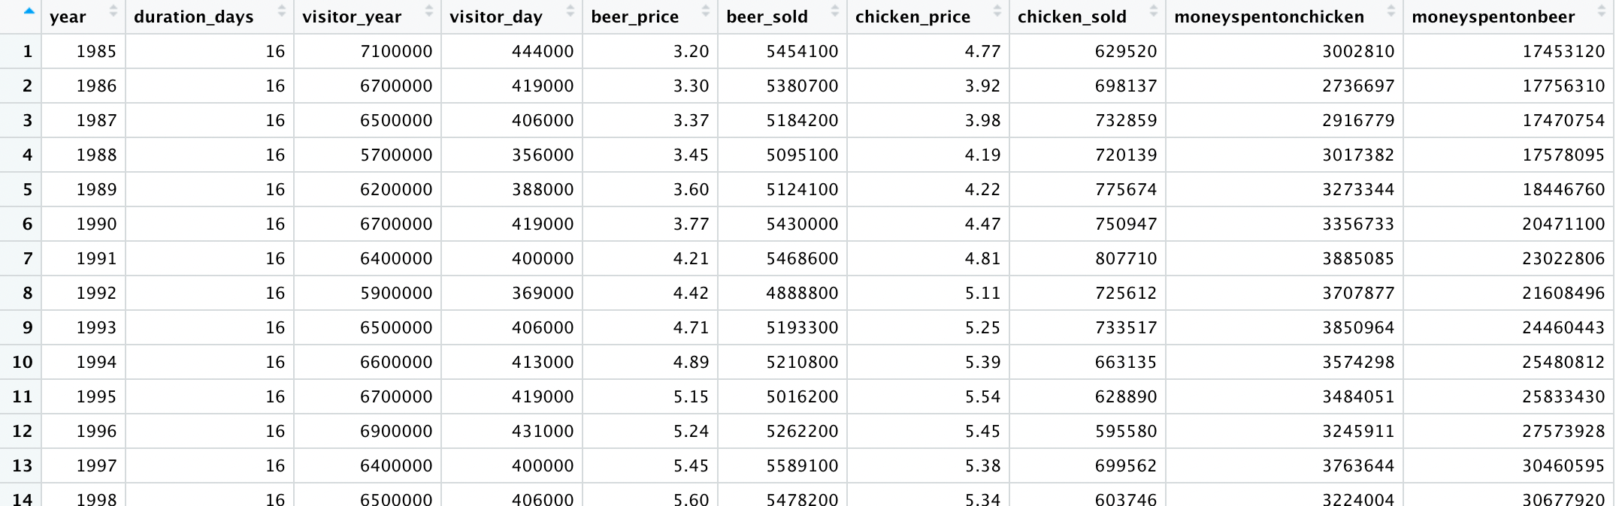Viewport: 1616px width, 506px height.
Task: Click sort arrows beside chicken_price header
Action: pos(997,11)
